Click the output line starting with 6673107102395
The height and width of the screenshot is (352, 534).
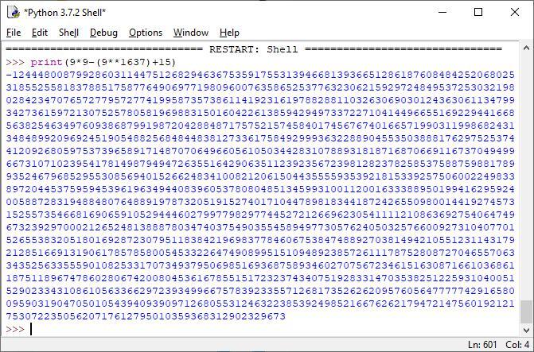coord(260,164)
